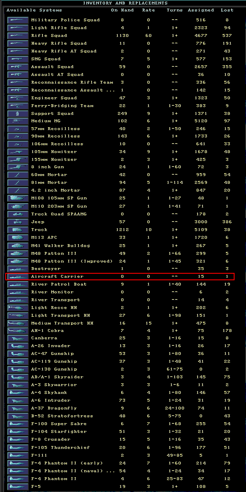Click the Turns column header

click(x=175, y=10)
